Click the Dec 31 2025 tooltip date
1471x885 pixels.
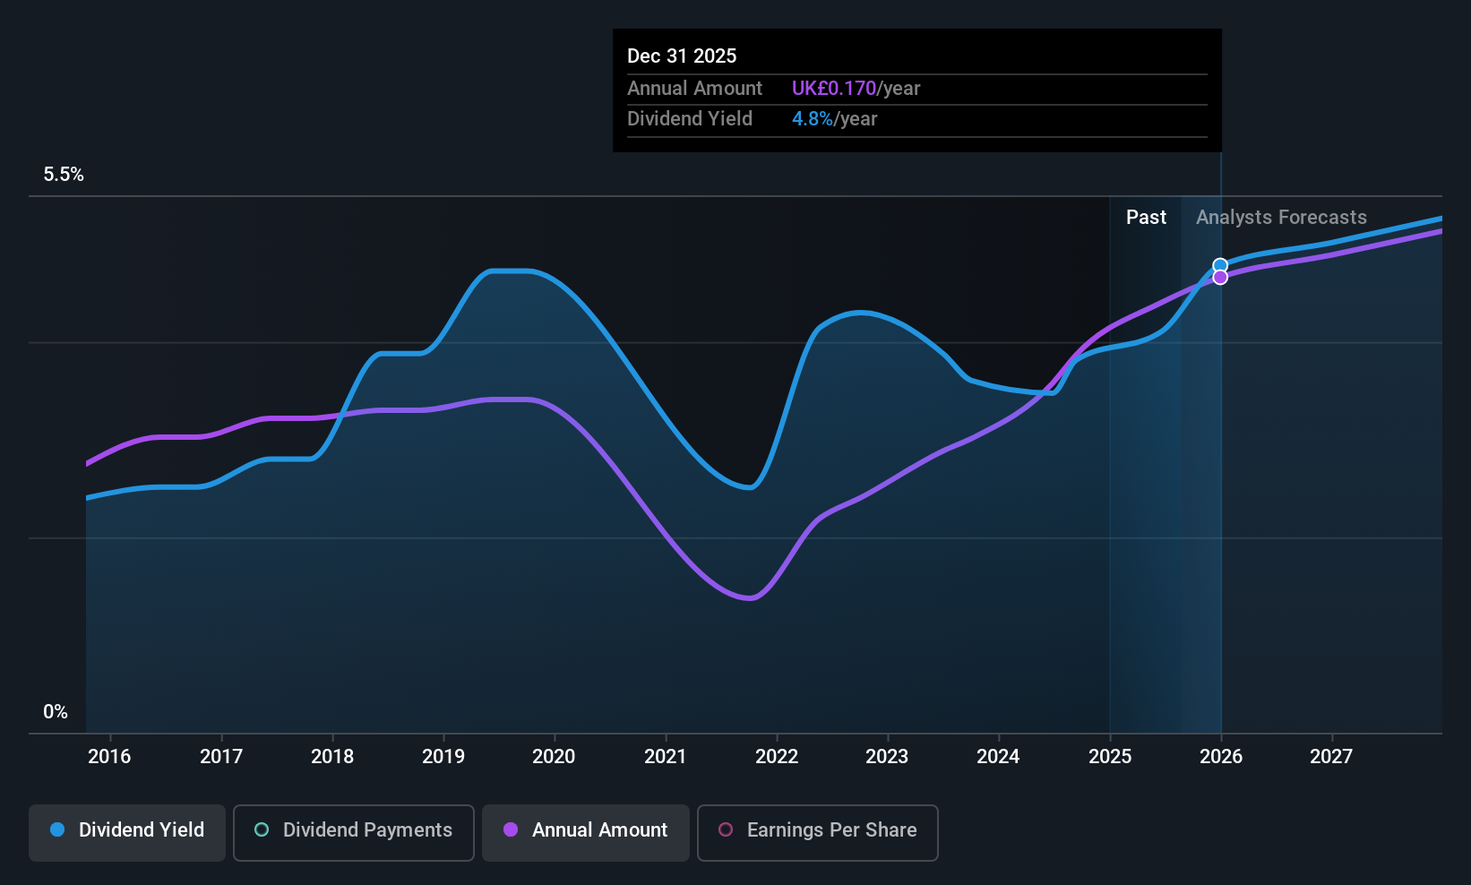pyautogui.click(x=682, y=56)
